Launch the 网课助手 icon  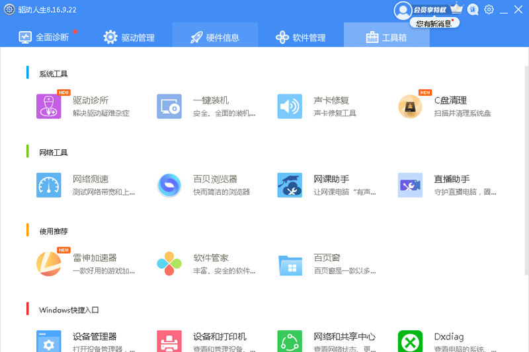pyautogui.click(x=290, y=186)
